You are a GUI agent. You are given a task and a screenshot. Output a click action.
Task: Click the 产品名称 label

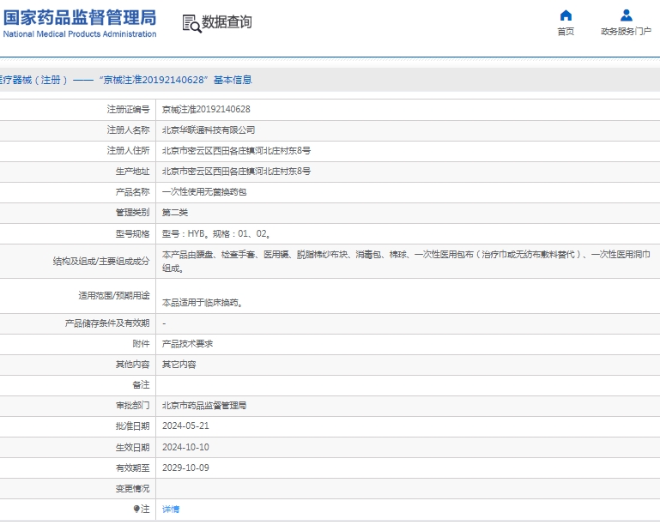coord(132,192)
